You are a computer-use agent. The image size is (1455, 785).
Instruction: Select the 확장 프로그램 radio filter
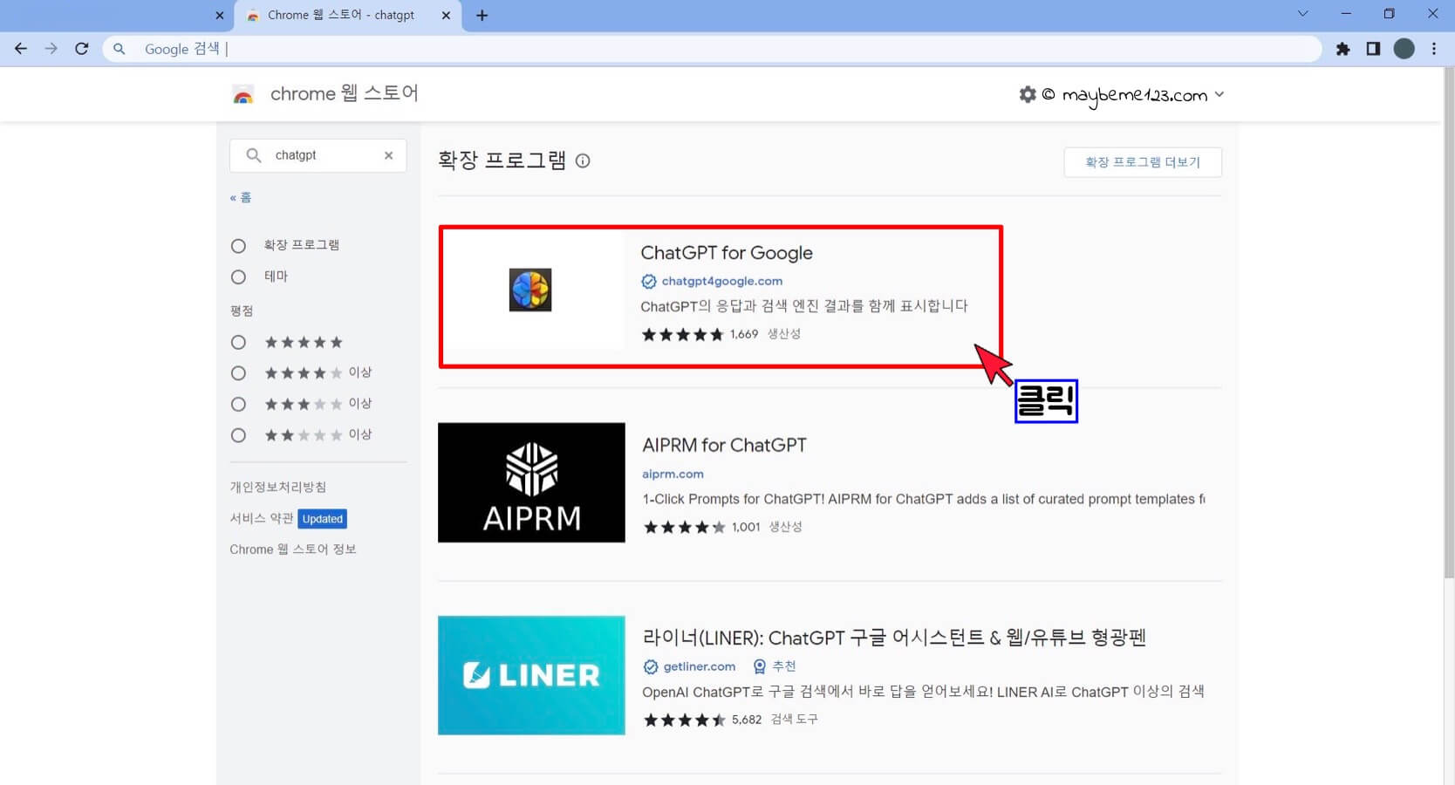pos(238,246)
